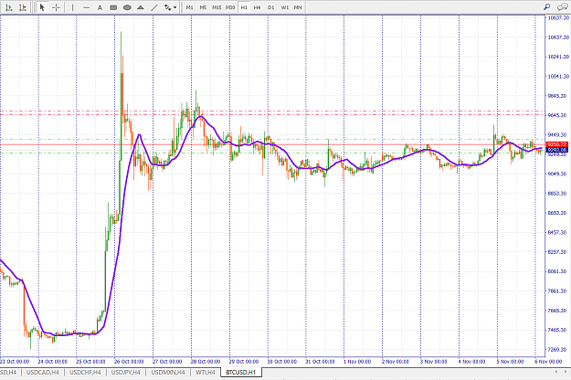Viewport: 571px width, 380px height.
Task: Open the USDJPY,H4 chart tab
Action: pos(126,373)
